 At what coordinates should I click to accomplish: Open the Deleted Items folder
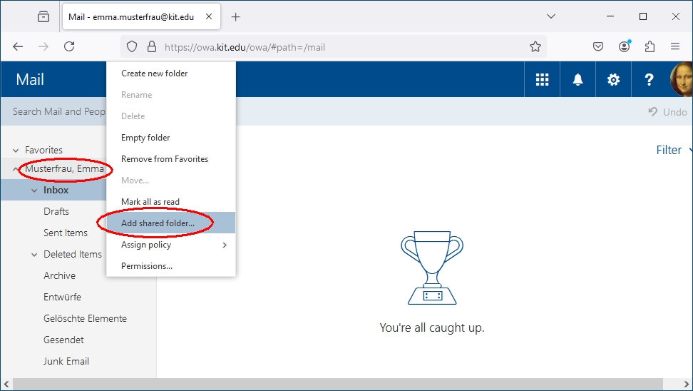point(73,254)
